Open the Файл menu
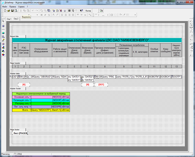 click(4, 6)
